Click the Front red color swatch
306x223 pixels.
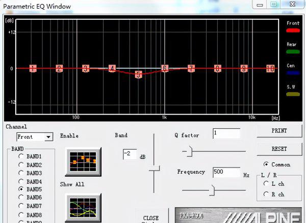pos(292,31)
